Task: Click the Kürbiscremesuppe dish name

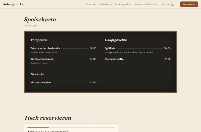Action: pos(42,59)
